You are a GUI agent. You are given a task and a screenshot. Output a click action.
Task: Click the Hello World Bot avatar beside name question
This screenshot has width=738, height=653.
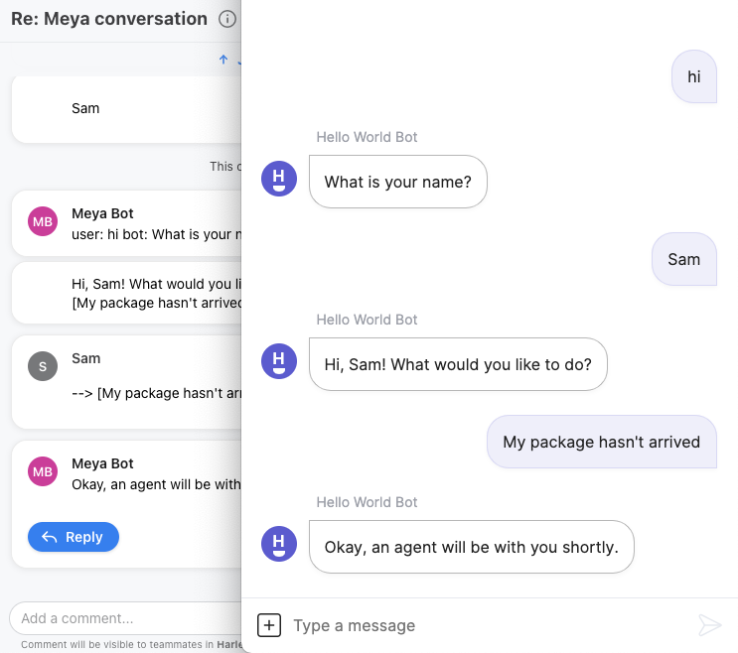point(279,179)
